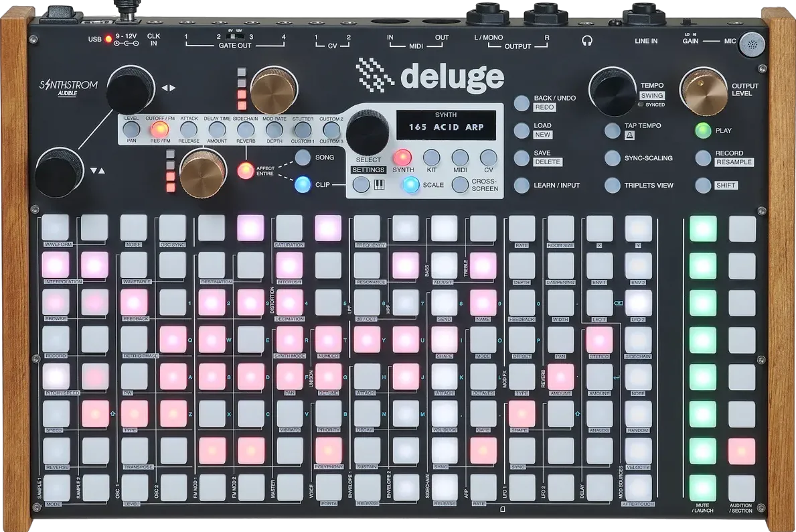The image size is (796, 532).
Task: Select the CUTOFF / RES parameter button
Action: 159,129
